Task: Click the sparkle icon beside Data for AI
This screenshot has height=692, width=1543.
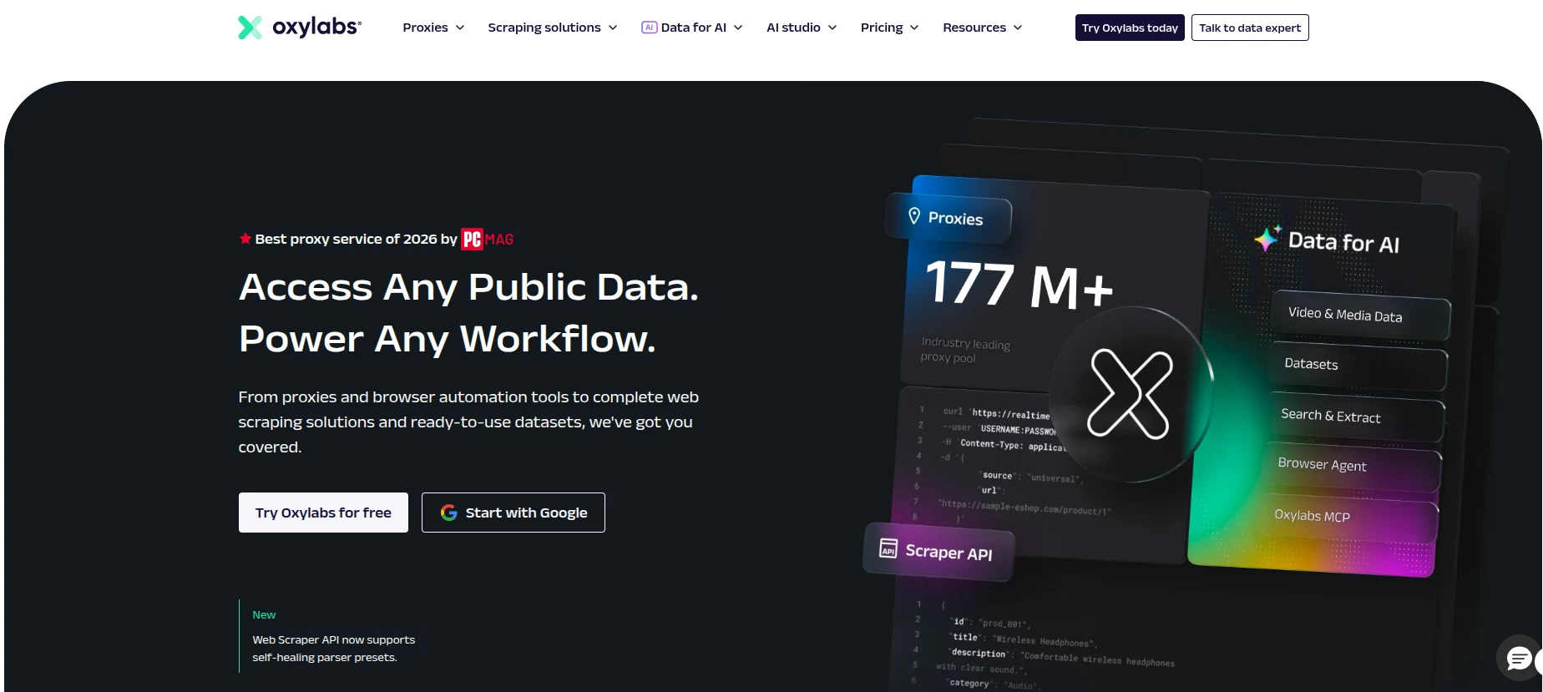Action: pyautogui.click(x=1267, y=238)
